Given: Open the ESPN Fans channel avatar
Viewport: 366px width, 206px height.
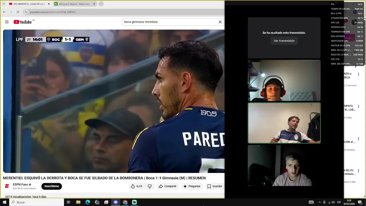Looking at the screenshot, I should (x=7, y=186).
